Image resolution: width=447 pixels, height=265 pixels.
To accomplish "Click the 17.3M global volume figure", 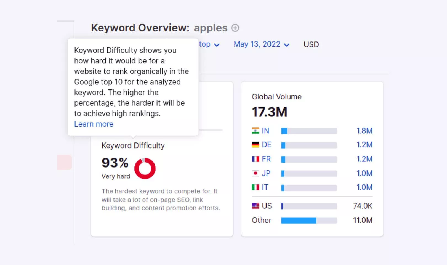I will click(x=269, y=112).
